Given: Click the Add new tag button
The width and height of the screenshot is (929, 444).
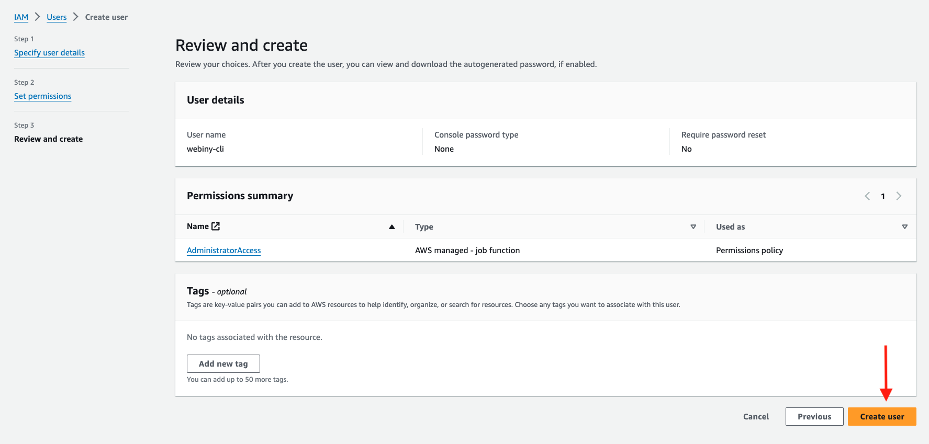Looking at the screenshot, I should tap(223, 364).
